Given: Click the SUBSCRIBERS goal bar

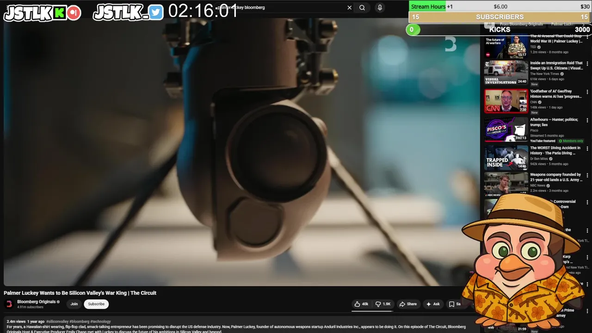Looking at the screenshot, I should [500, 17].
